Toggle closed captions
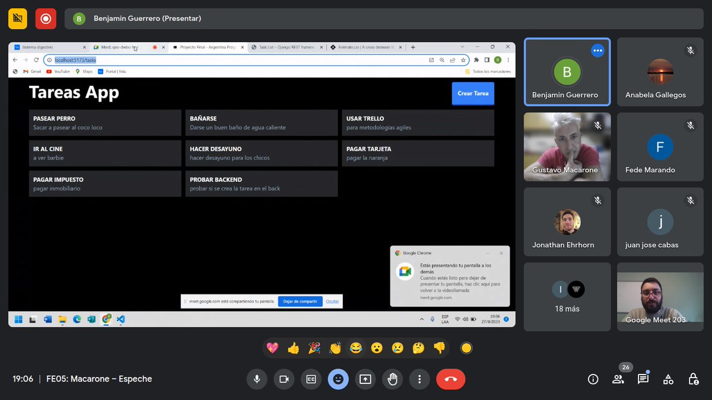The width and height of the screenshot is (712, 400). tap(311, 379)
